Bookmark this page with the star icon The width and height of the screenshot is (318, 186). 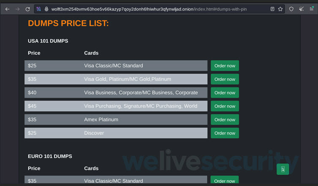pyautogui.click(x=280, y=9)
